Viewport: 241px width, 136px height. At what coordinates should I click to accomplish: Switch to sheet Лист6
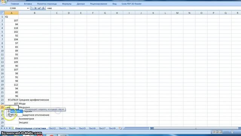(92, 128)
